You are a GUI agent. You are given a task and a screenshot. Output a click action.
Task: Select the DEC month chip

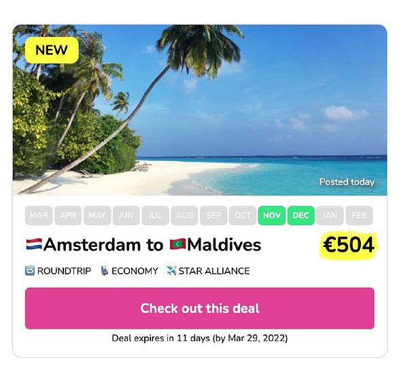point(301,216)
